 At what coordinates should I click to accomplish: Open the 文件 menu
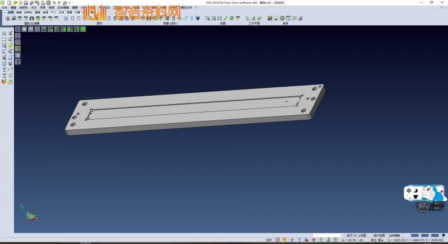[4, 7]
